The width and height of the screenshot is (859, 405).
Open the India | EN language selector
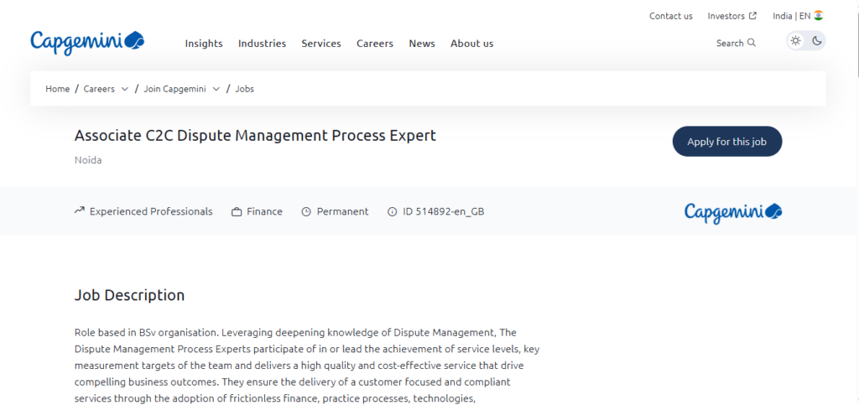click(x=798, y=16)
